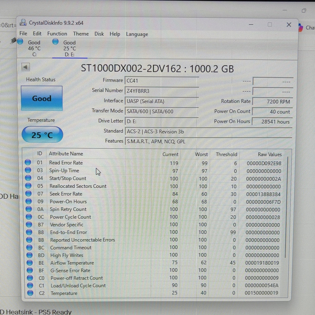Image resolution: width=315 pixels, height=315 pixels.
Task: Click the Transfer Mode field SATA/600
Action: [162, 111]
